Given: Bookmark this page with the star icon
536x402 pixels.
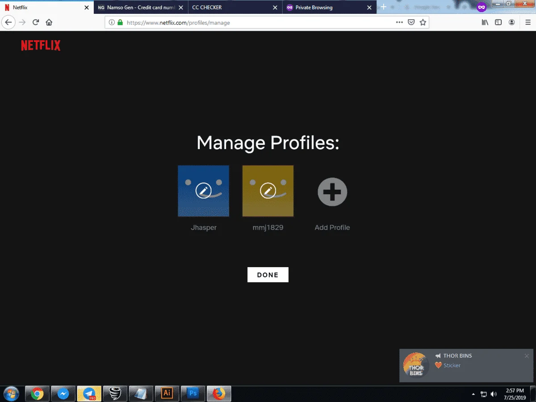Looking at the screenshot, I should 423,22.
